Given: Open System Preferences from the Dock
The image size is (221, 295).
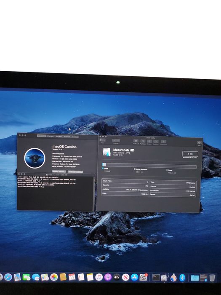Looking at the screenshot, I should (143, 277).
